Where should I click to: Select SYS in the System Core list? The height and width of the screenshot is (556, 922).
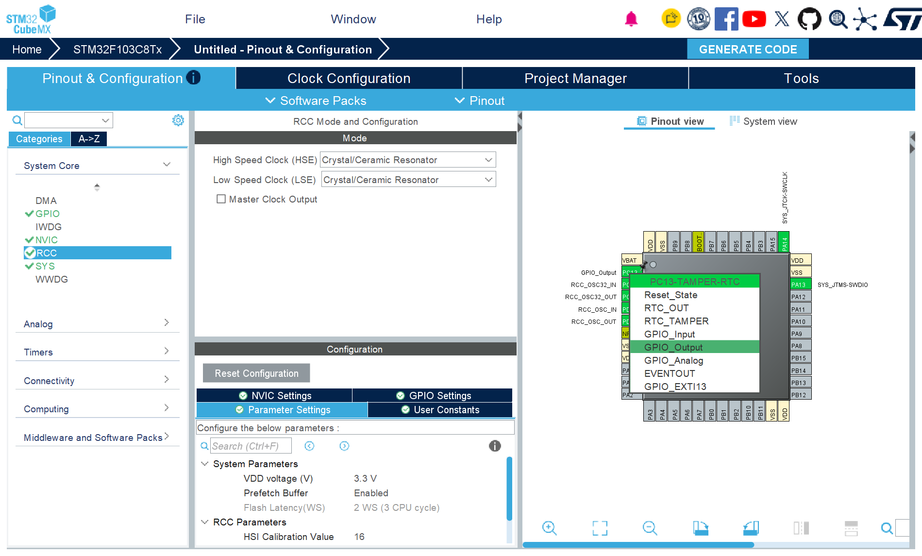point(45,266)
